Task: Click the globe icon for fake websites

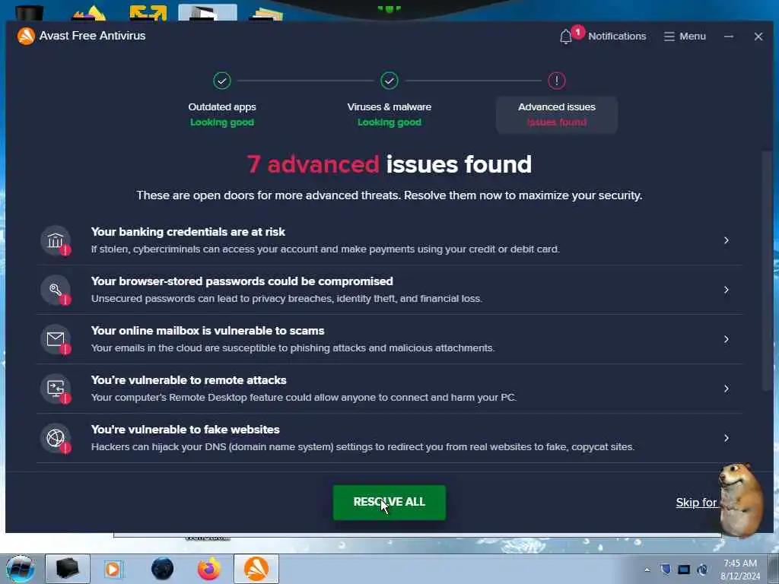Action: pos(55,438)
